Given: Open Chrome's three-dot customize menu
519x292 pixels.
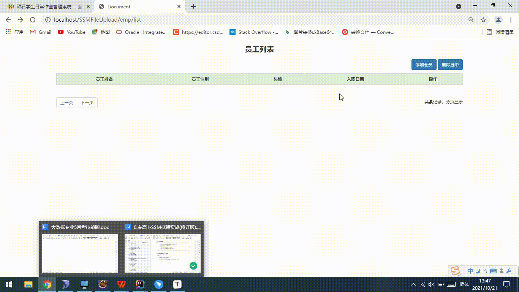Looking at the screenshot, I should pyautogui.click(x=511, y=20).
